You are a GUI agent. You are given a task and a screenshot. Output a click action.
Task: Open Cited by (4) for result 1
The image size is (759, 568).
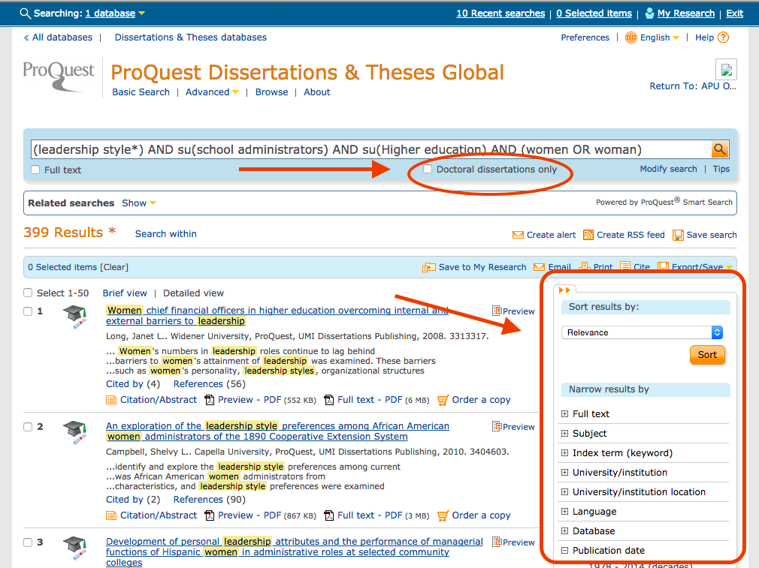(133, 384)
